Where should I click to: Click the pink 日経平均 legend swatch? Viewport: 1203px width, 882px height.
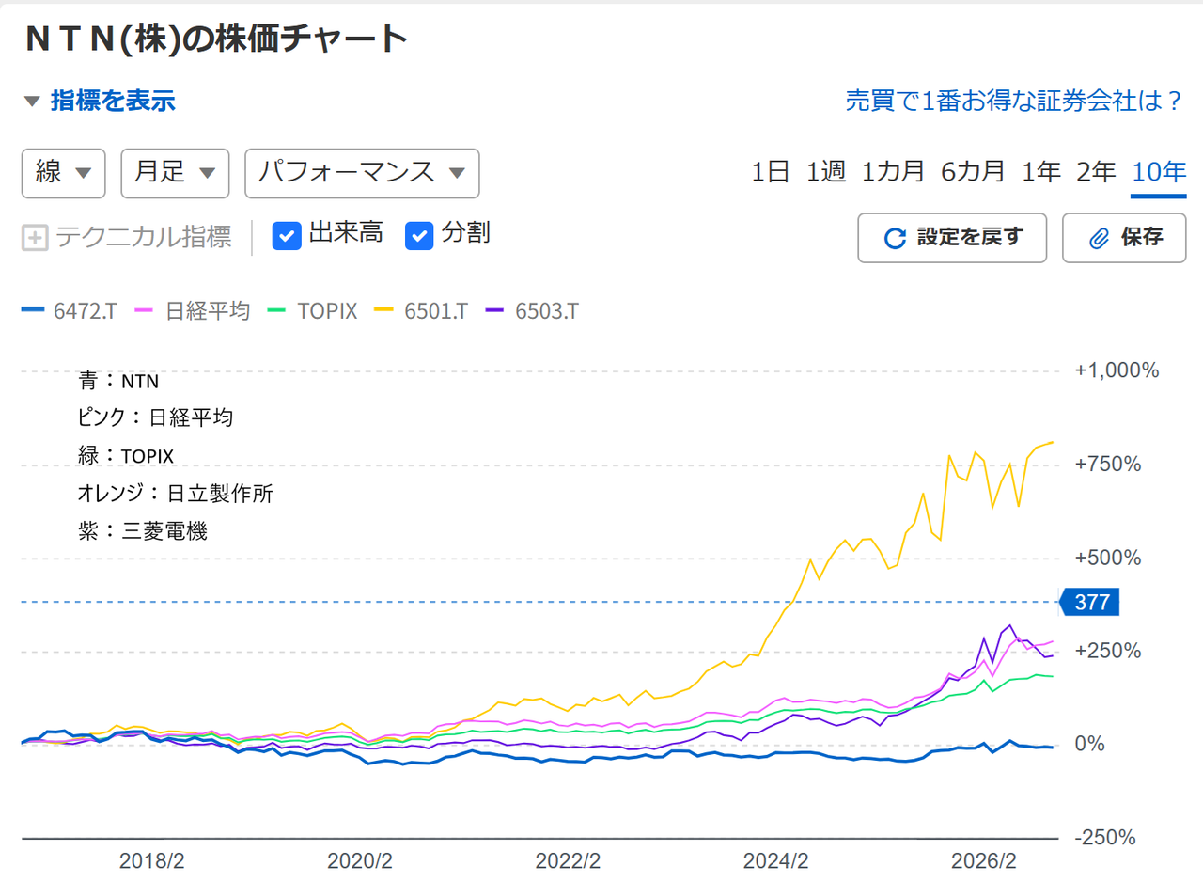[145, 310]
